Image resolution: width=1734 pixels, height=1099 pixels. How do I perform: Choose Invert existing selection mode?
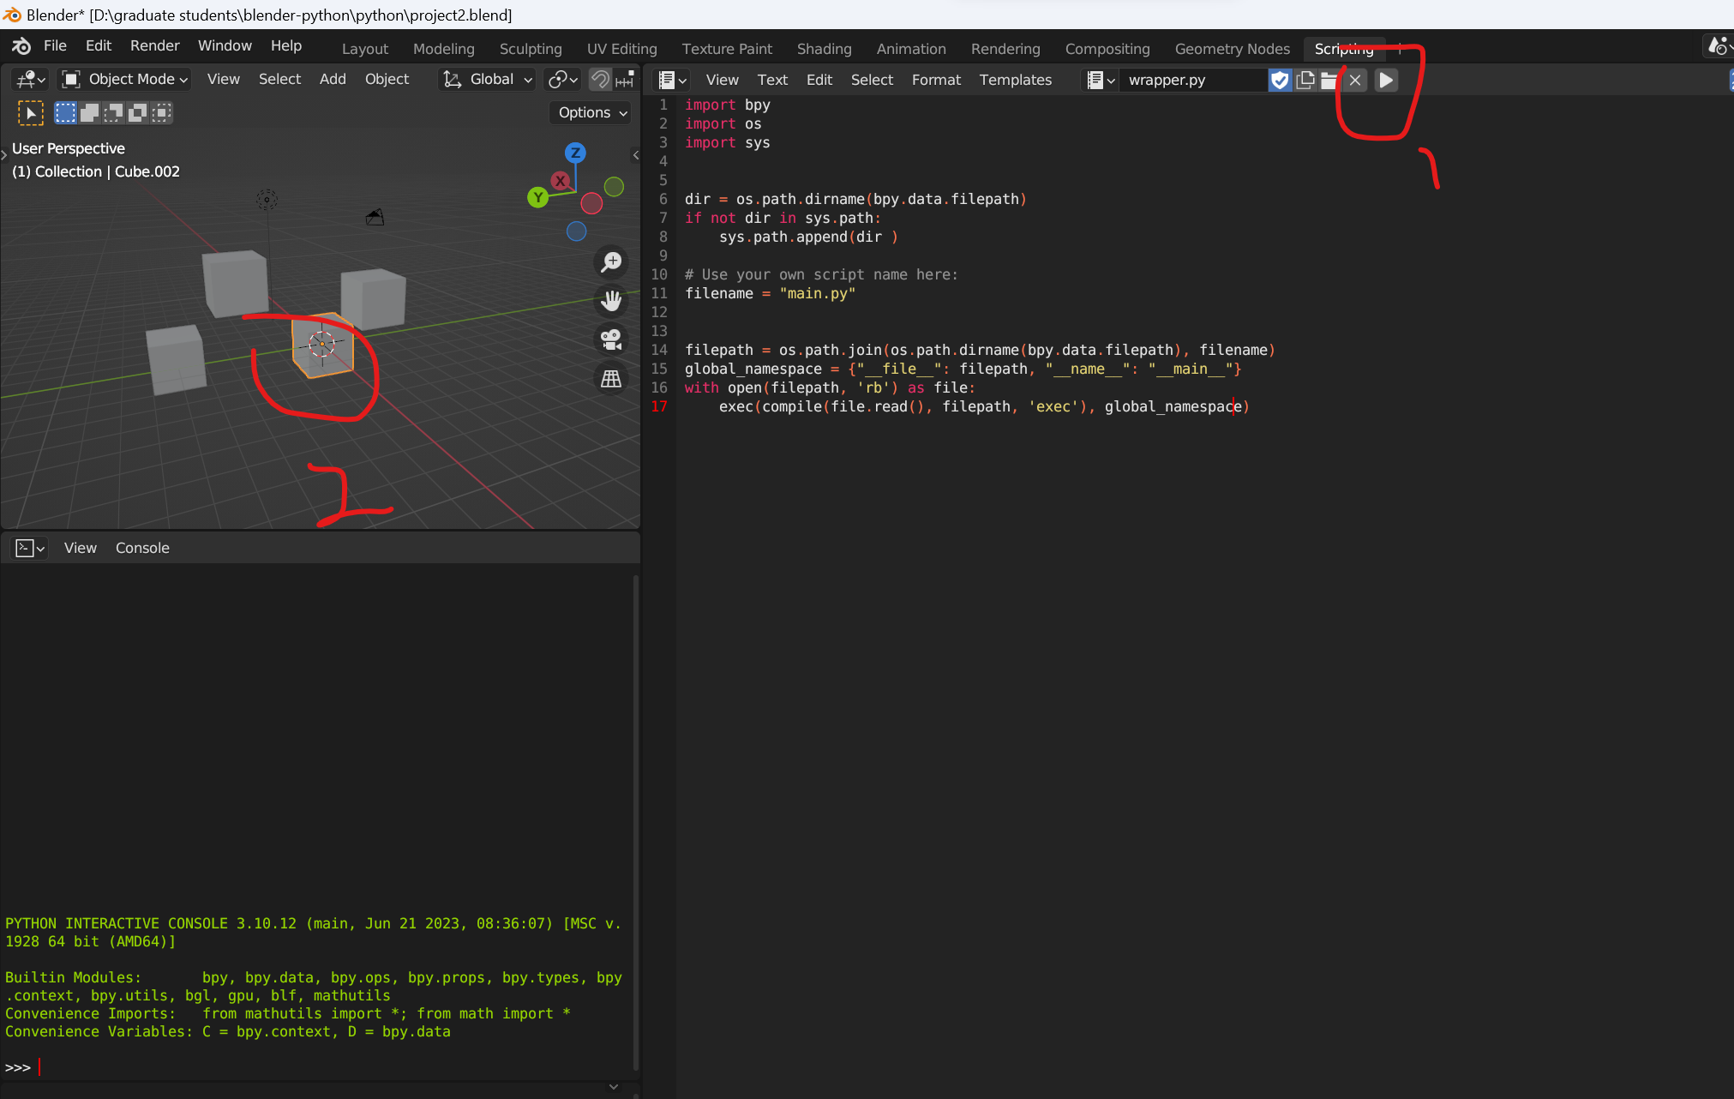coord(137,112)
